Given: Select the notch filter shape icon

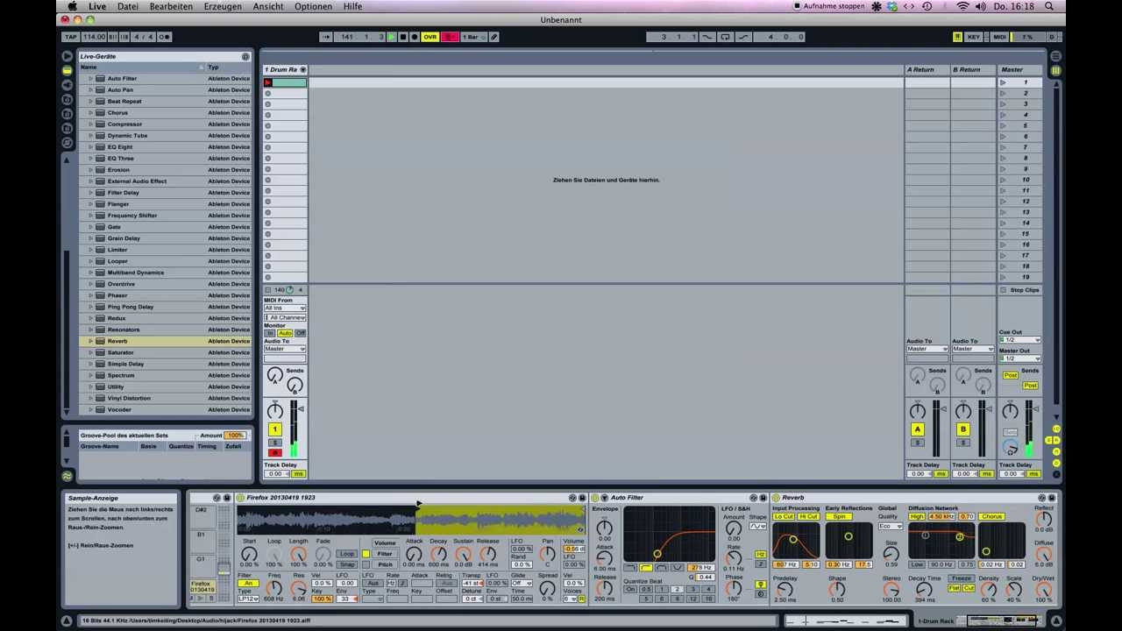Looking at the screenshot, I should (678, 568).
